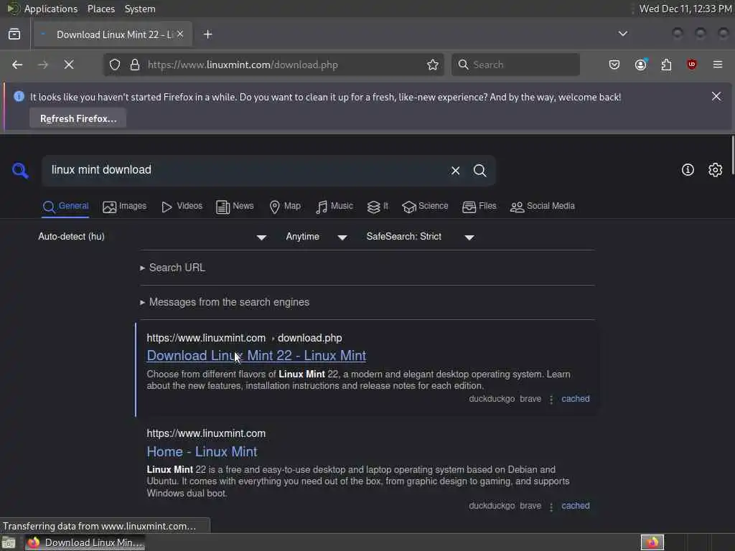This screenshot has height=551, width=735.
Task: Expand Messages from the search engines
Action: click(x=225, y=302)
